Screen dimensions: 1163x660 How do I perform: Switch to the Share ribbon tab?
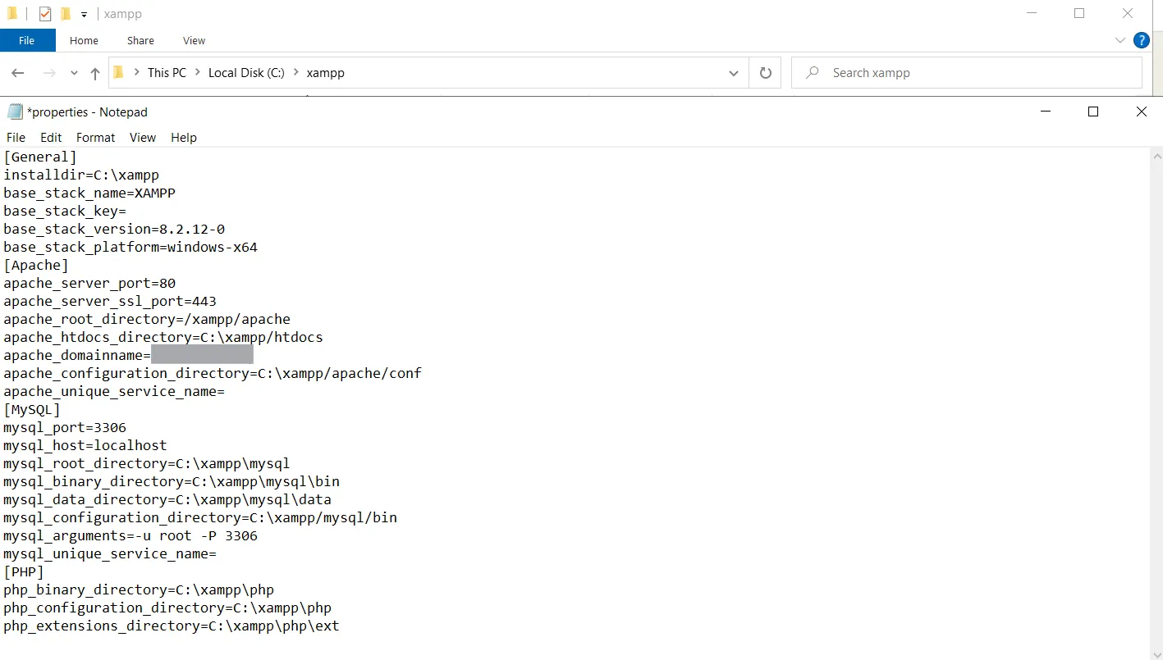(140, 40)
